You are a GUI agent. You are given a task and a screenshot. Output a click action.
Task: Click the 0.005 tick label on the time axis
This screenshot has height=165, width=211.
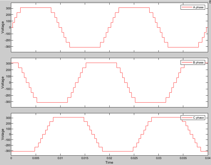point(36,158)
